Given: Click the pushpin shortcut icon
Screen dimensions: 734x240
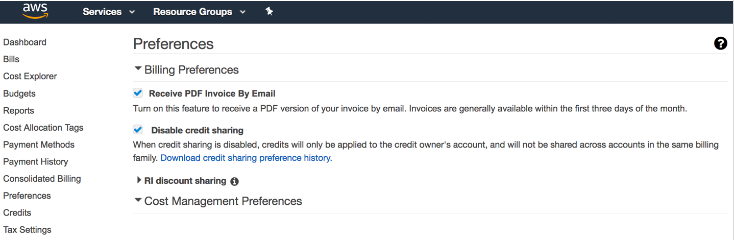Looking at the screenshot, I should [x=270, y=11].
